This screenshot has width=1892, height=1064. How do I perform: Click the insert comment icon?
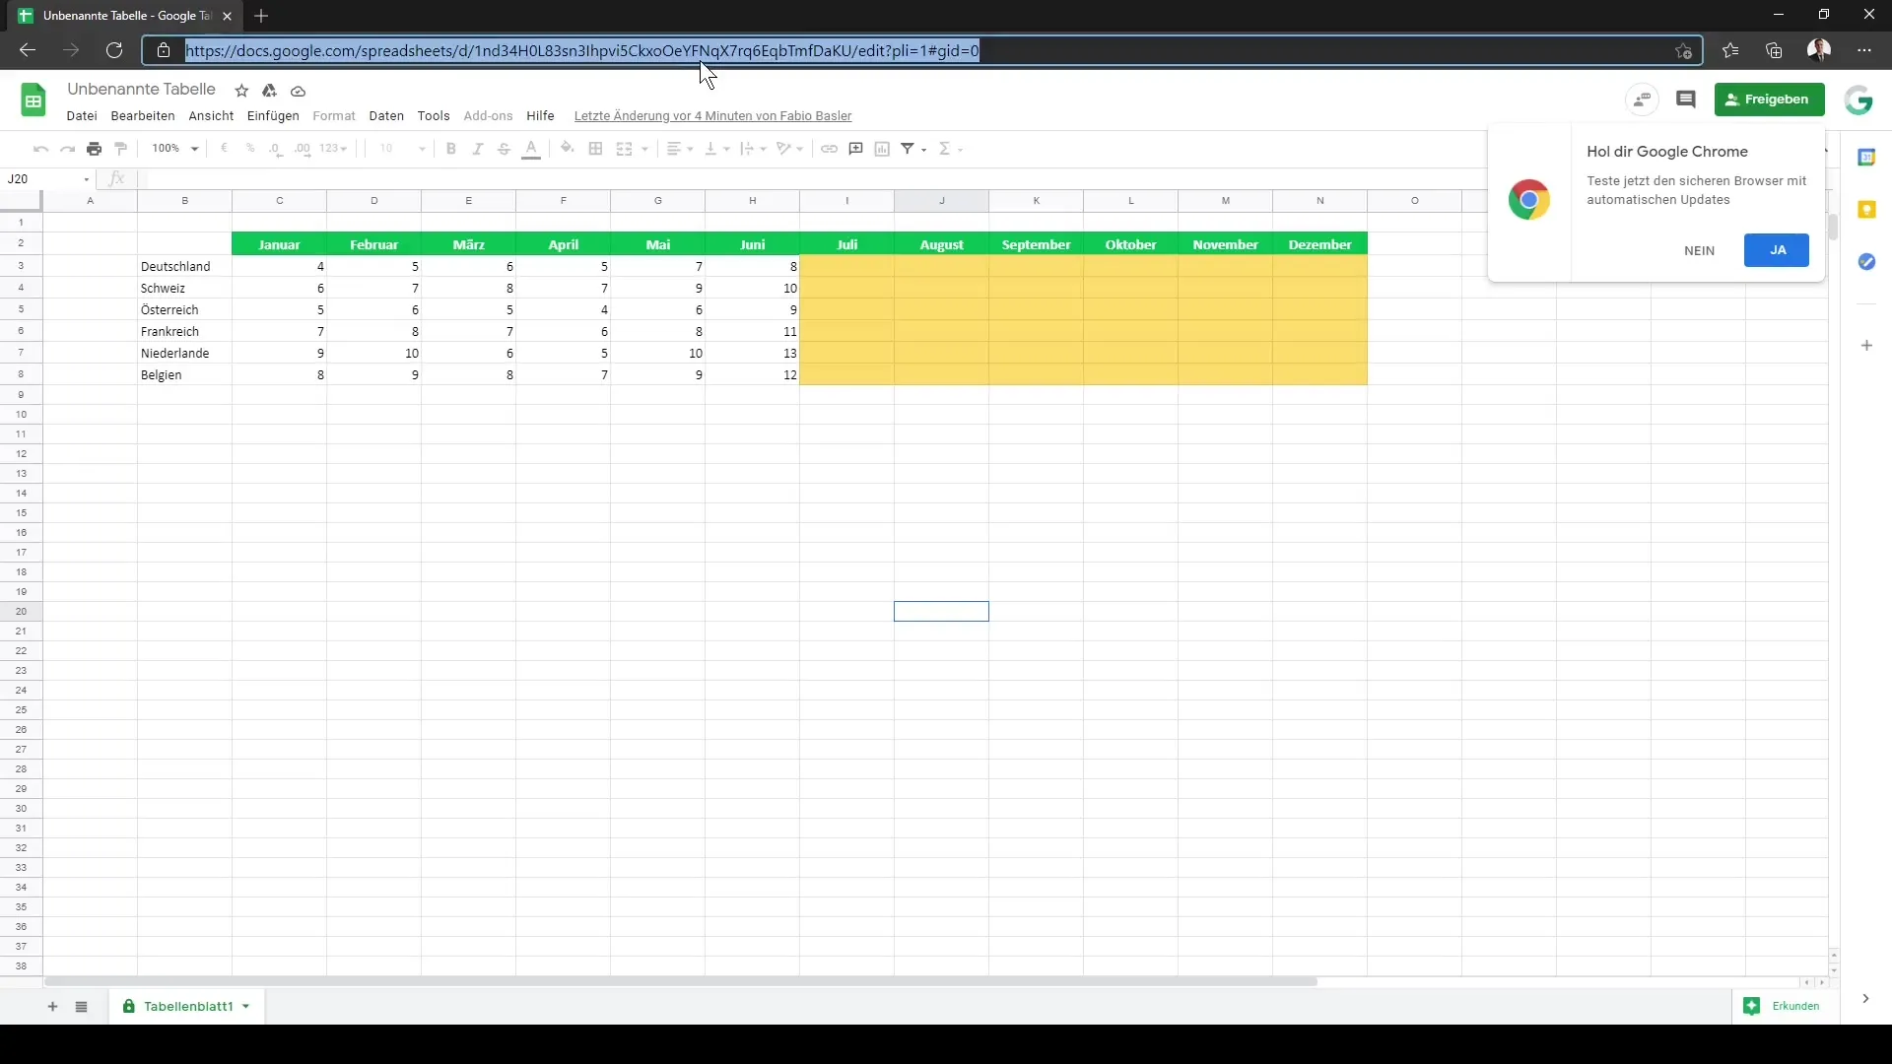[x=856, y=149]
